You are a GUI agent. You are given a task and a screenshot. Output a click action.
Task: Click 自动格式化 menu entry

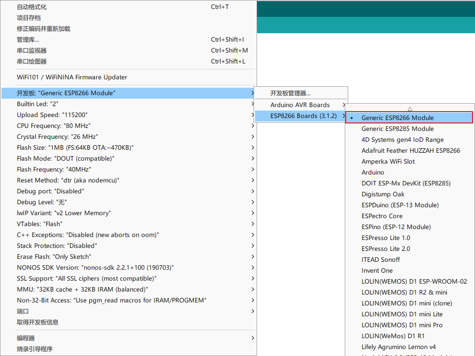point(129,6)
